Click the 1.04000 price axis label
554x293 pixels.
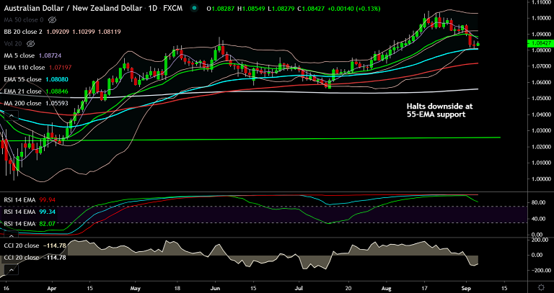pyautogui.click(x=542, y=114)
